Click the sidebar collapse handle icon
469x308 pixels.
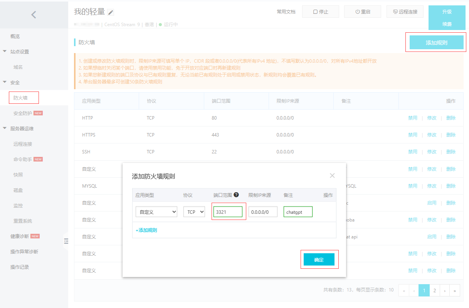(x=66, y=241)
